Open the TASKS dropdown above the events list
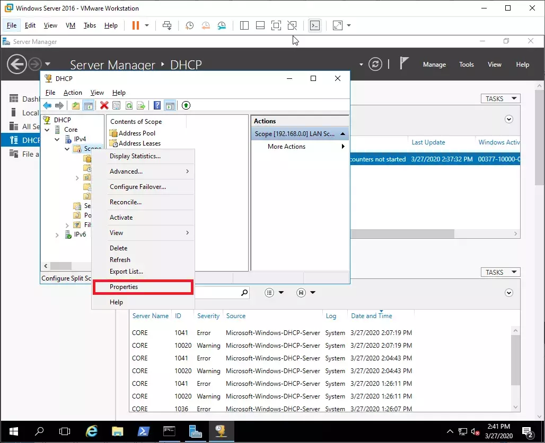Image resolution: width=545 pixels, height=443 pixels. 500,272
